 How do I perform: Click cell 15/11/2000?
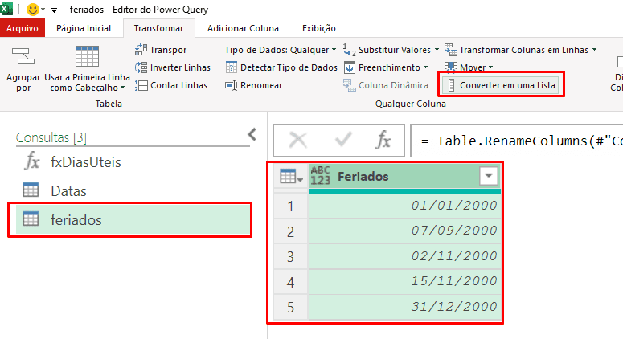[404, 281]
